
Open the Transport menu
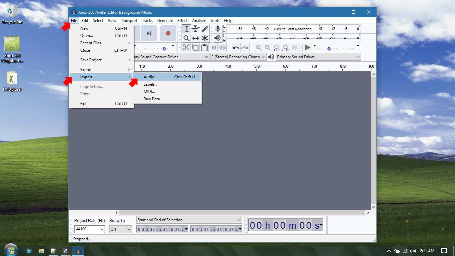point(129,21)
